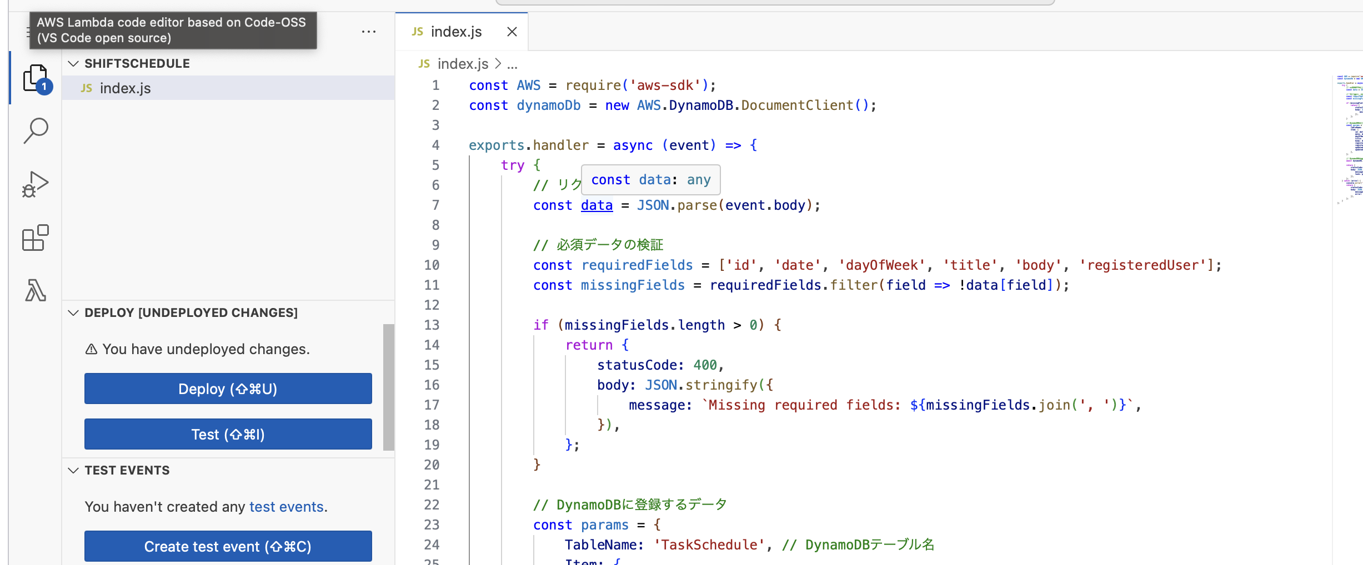Open the Search view
The image size is (1363, 565).
[x=35, y=130]
